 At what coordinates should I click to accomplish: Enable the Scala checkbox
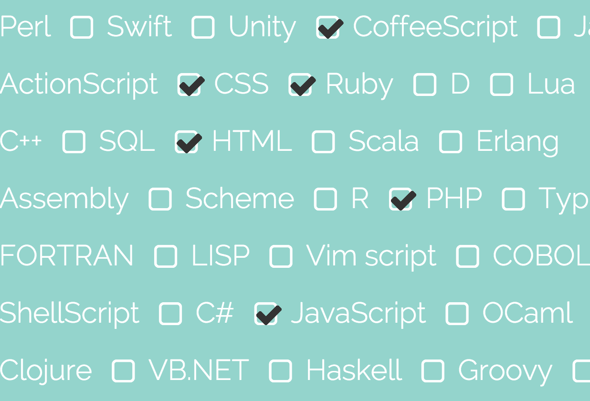pos(323,142)
